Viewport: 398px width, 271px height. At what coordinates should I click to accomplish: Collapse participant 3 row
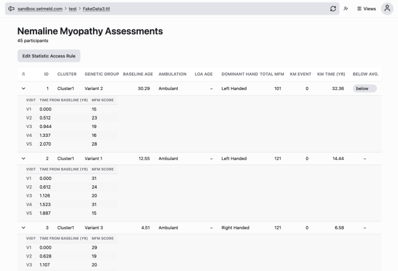tap(23, 228)
